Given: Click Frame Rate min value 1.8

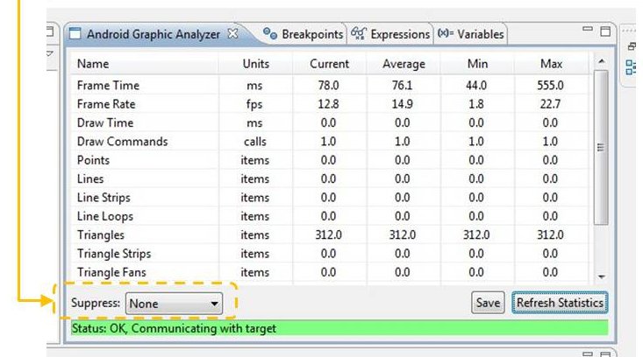Looking at the screenshot, I should pos(476,104).
